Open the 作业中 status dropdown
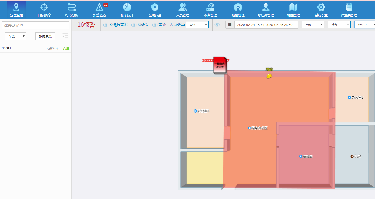Screen dimensions: 375x199 [365, 25]
